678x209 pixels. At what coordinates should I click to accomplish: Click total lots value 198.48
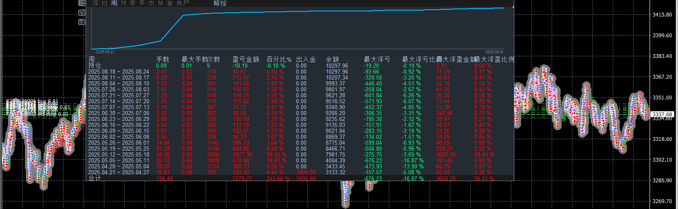pos(165,179)
